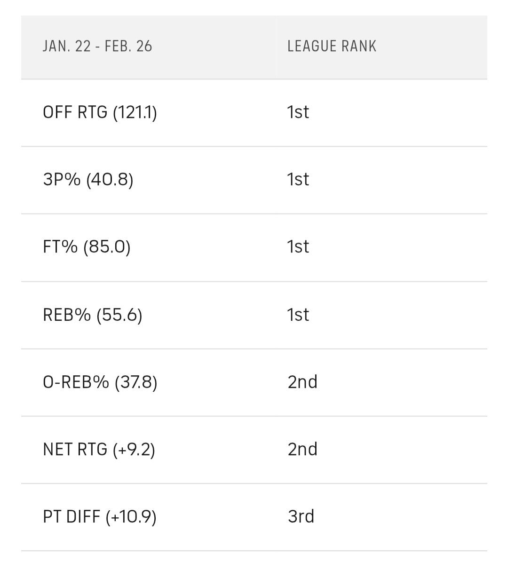Select the 37.8 offensive rebound value
This screenshot has height=570, width=508.
[136, 382]
